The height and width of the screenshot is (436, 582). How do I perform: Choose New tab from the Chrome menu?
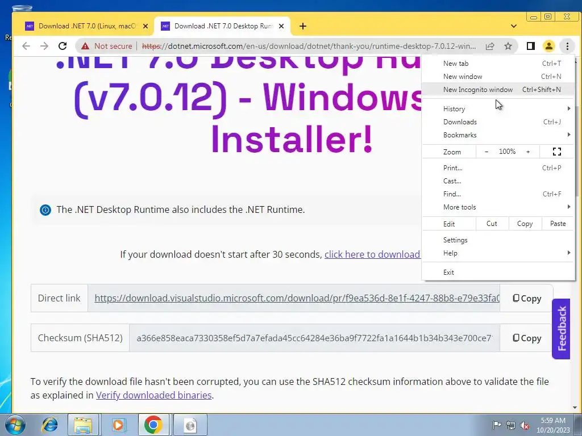[498, 64]
